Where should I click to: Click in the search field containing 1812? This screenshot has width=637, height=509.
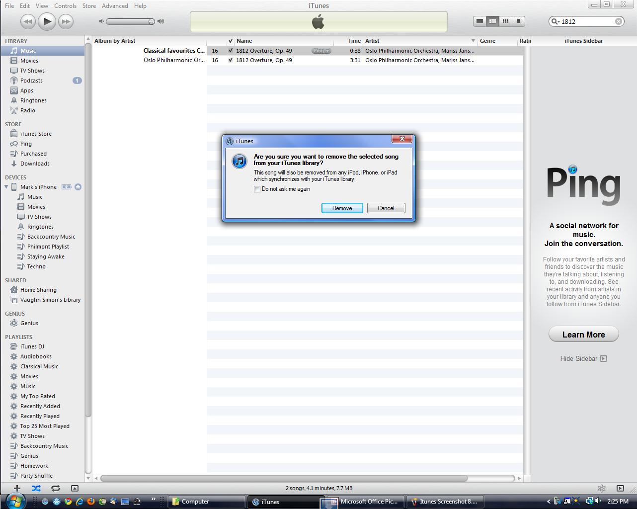tap(587, 21)
